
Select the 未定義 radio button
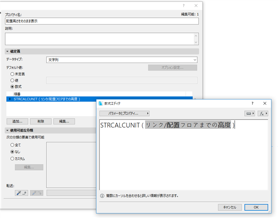12,74
